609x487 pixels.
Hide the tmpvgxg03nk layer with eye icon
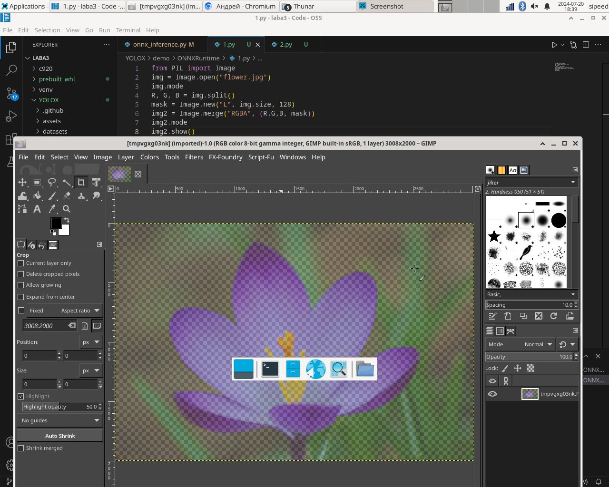click(492, 394)
